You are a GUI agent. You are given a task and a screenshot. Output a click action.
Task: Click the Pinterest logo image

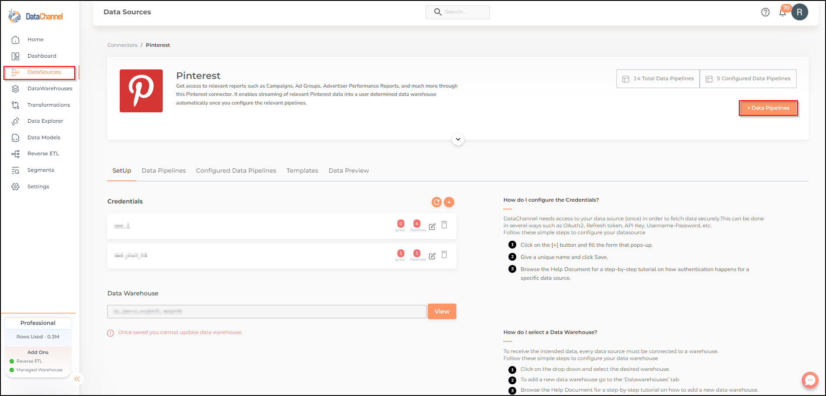coord(141,91)
